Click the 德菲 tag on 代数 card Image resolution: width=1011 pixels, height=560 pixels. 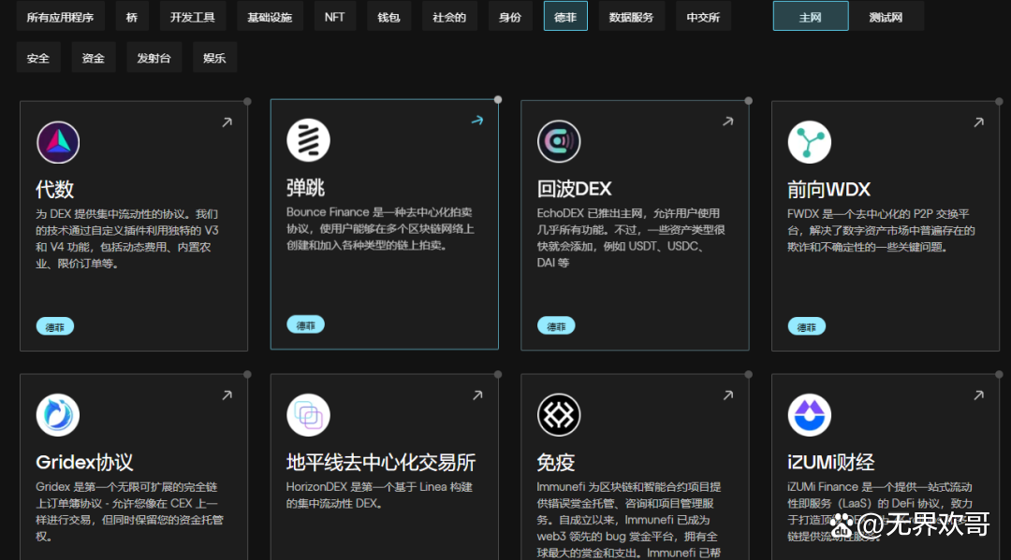point(55,327)
